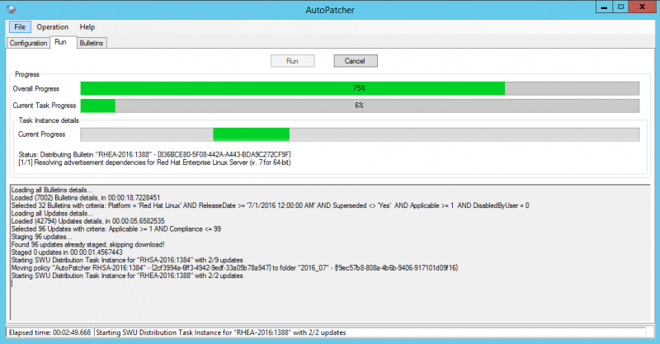The width and height of the screenshot is (660, 344).
Task: Switch to the Configuration tab
Action: point(28,43)
